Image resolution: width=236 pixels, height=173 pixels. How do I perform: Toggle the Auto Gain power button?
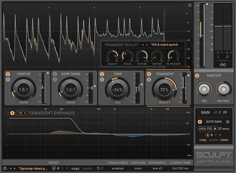200,122
